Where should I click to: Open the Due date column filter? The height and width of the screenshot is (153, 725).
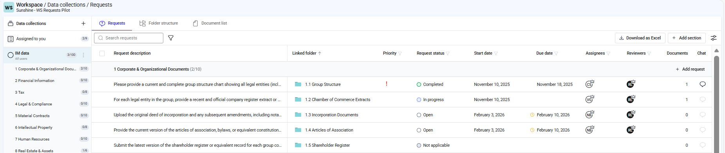556,53
